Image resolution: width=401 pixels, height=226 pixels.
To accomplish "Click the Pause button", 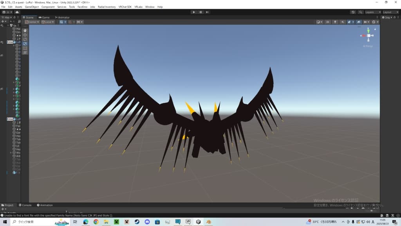I will 200,12.
